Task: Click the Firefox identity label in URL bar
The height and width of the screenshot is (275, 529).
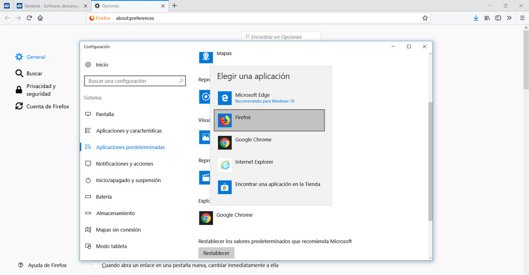Action: [100, 18]
